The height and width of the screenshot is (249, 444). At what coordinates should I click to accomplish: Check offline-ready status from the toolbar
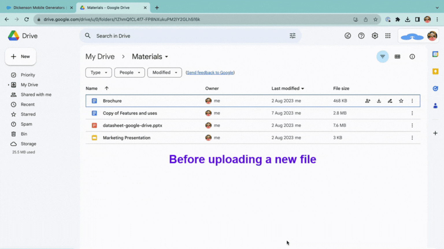click(348, 36)
